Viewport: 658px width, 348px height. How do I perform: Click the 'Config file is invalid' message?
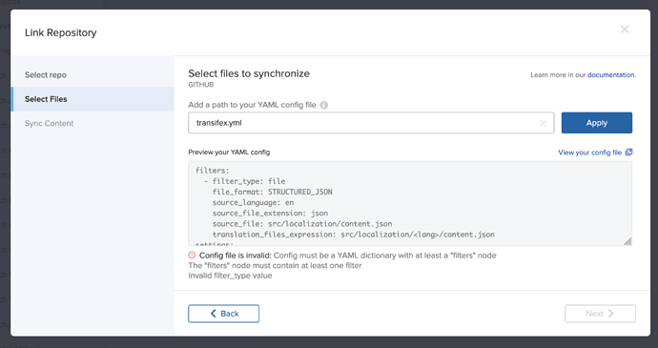click(x=236, y=256)
